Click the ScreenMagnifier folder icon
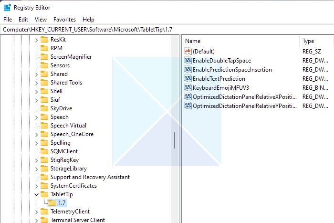The width and height of the screenshot is (334, 223). (44, 57)
